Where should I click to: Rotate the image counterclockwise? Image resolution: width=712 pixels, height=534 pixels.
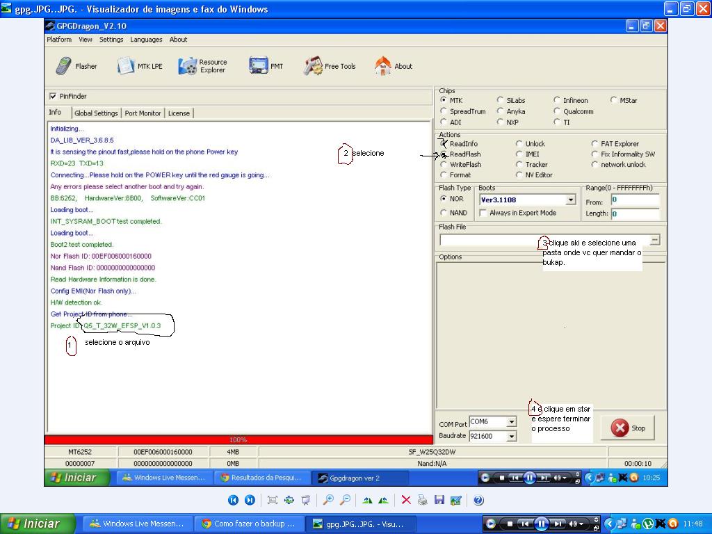pyautogui.click(x=384, y=500)
